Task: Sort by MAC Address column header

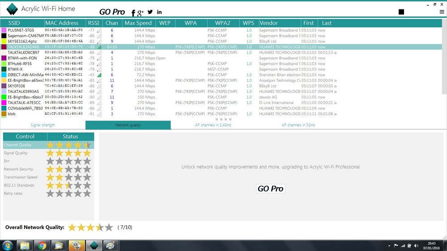Action: click(x=65, y=23)
